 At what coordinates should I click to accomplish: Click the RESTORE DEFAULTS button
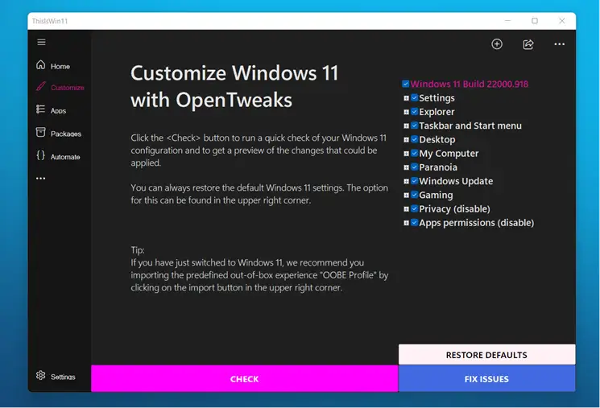pos(486,354)
